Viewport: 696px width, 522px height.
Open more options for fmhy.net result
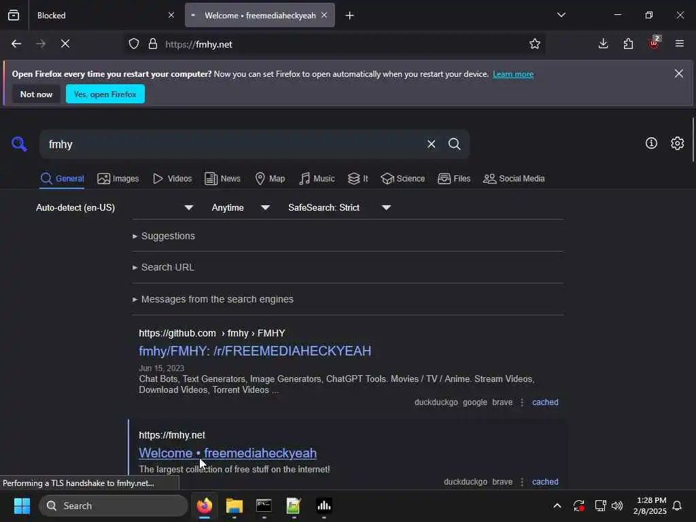click(522, 482)
